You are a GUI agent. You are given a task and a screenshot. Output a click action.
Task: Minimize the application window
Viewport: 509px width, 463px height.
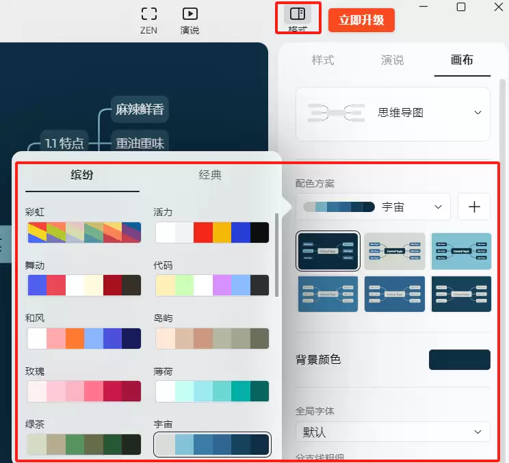coord(423,6)
